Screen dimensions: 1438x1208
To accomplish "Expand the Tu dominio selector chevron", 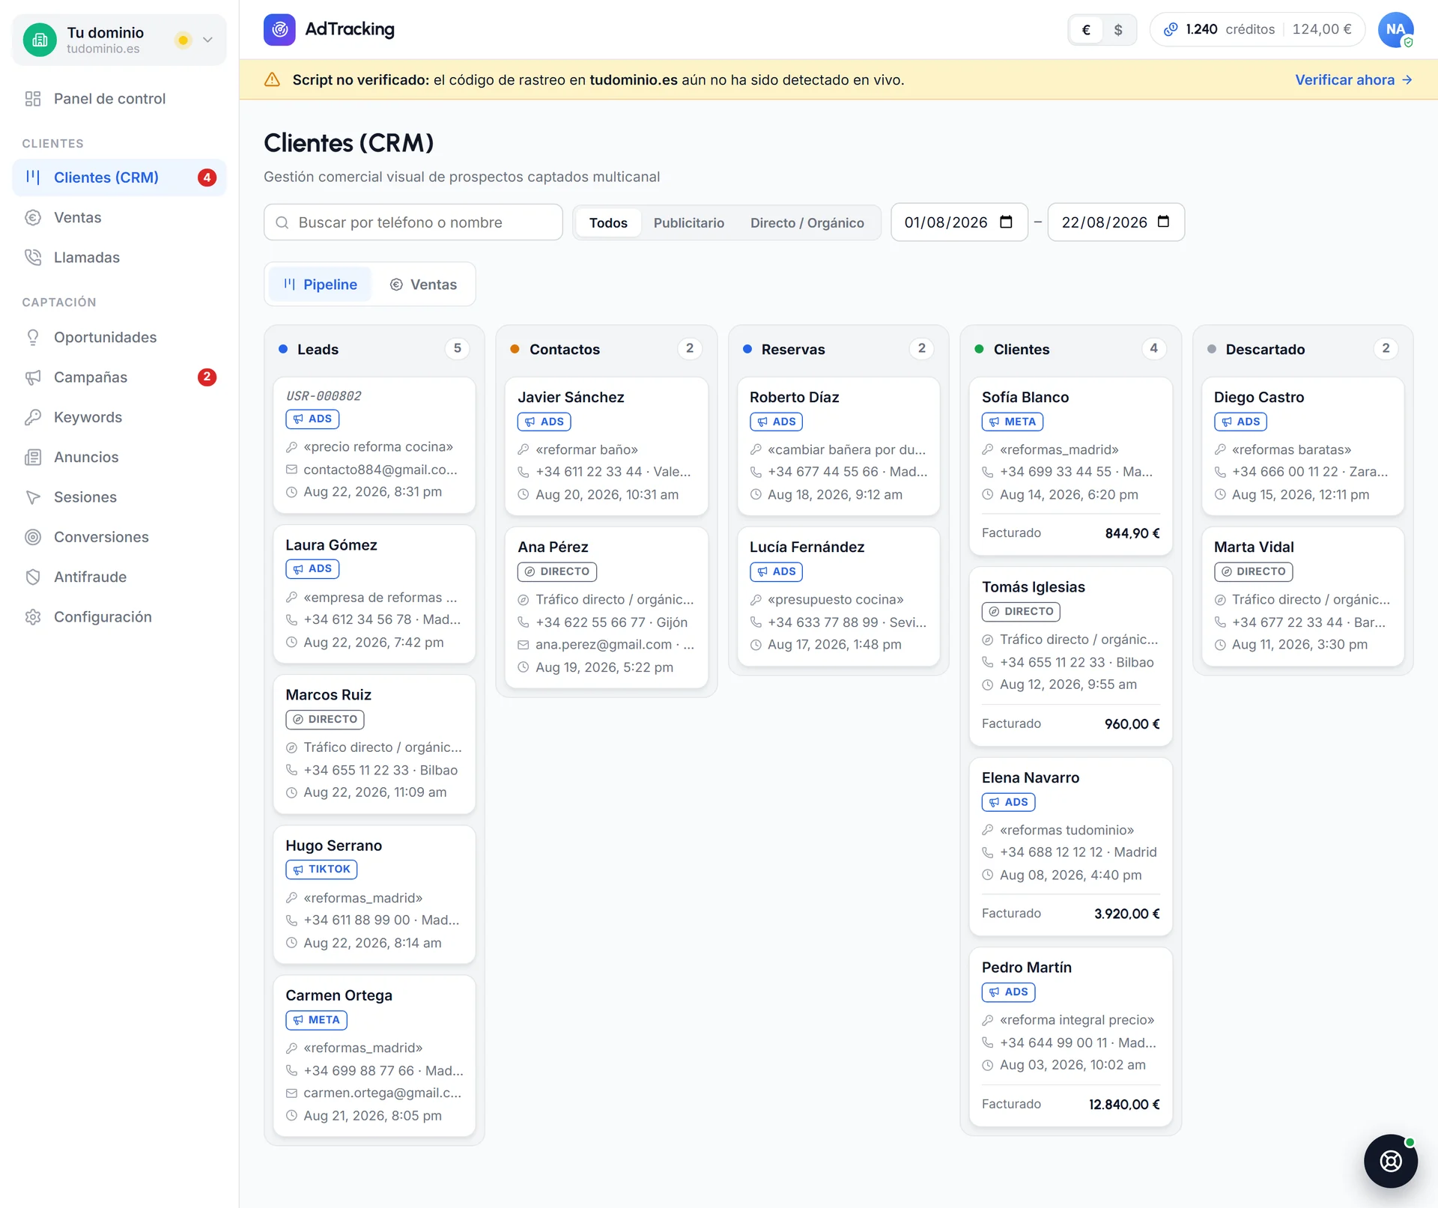I will click(207, 40).
